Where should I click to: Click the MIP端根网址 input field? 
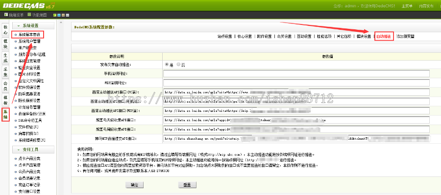pos(296,83)
